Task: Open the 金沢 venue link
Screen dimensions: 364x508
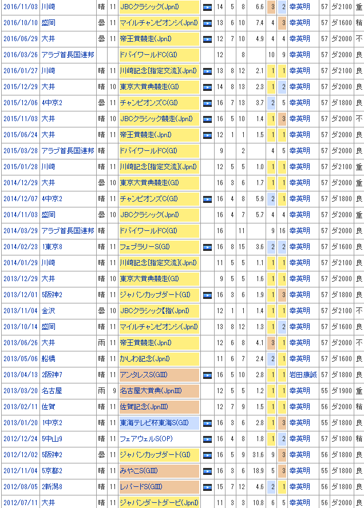Action: pyautogui.click(x=49, y=311)
